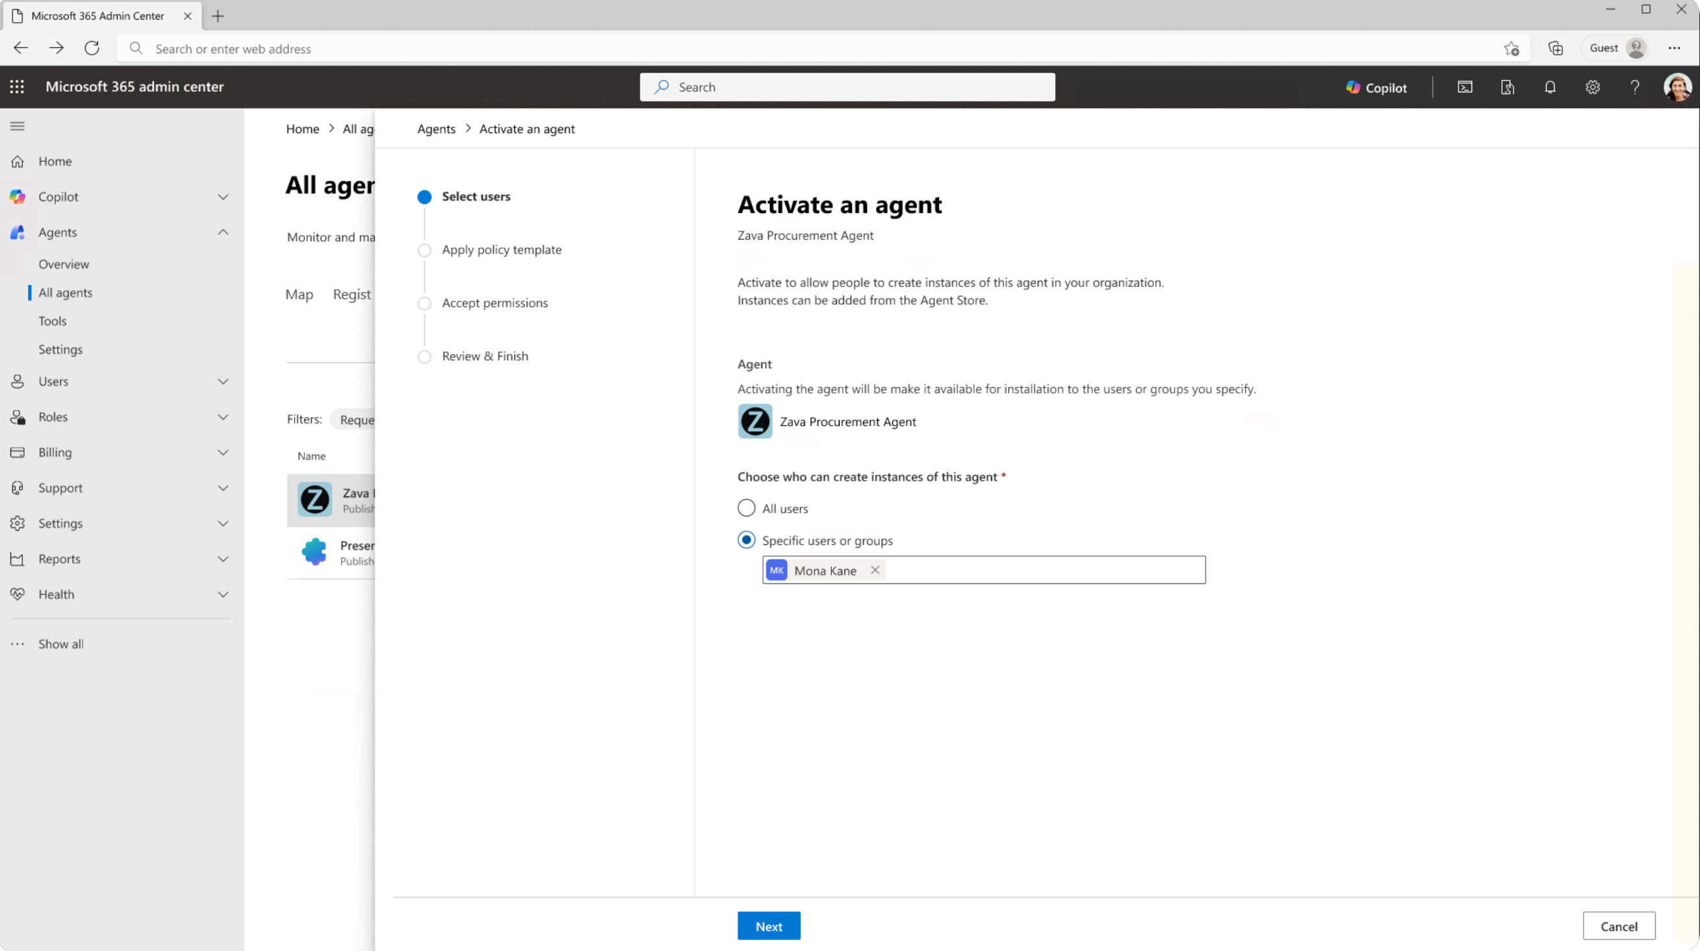Open notifications bell icon
1700x951 pixels.
click(x=1549, y=87)
